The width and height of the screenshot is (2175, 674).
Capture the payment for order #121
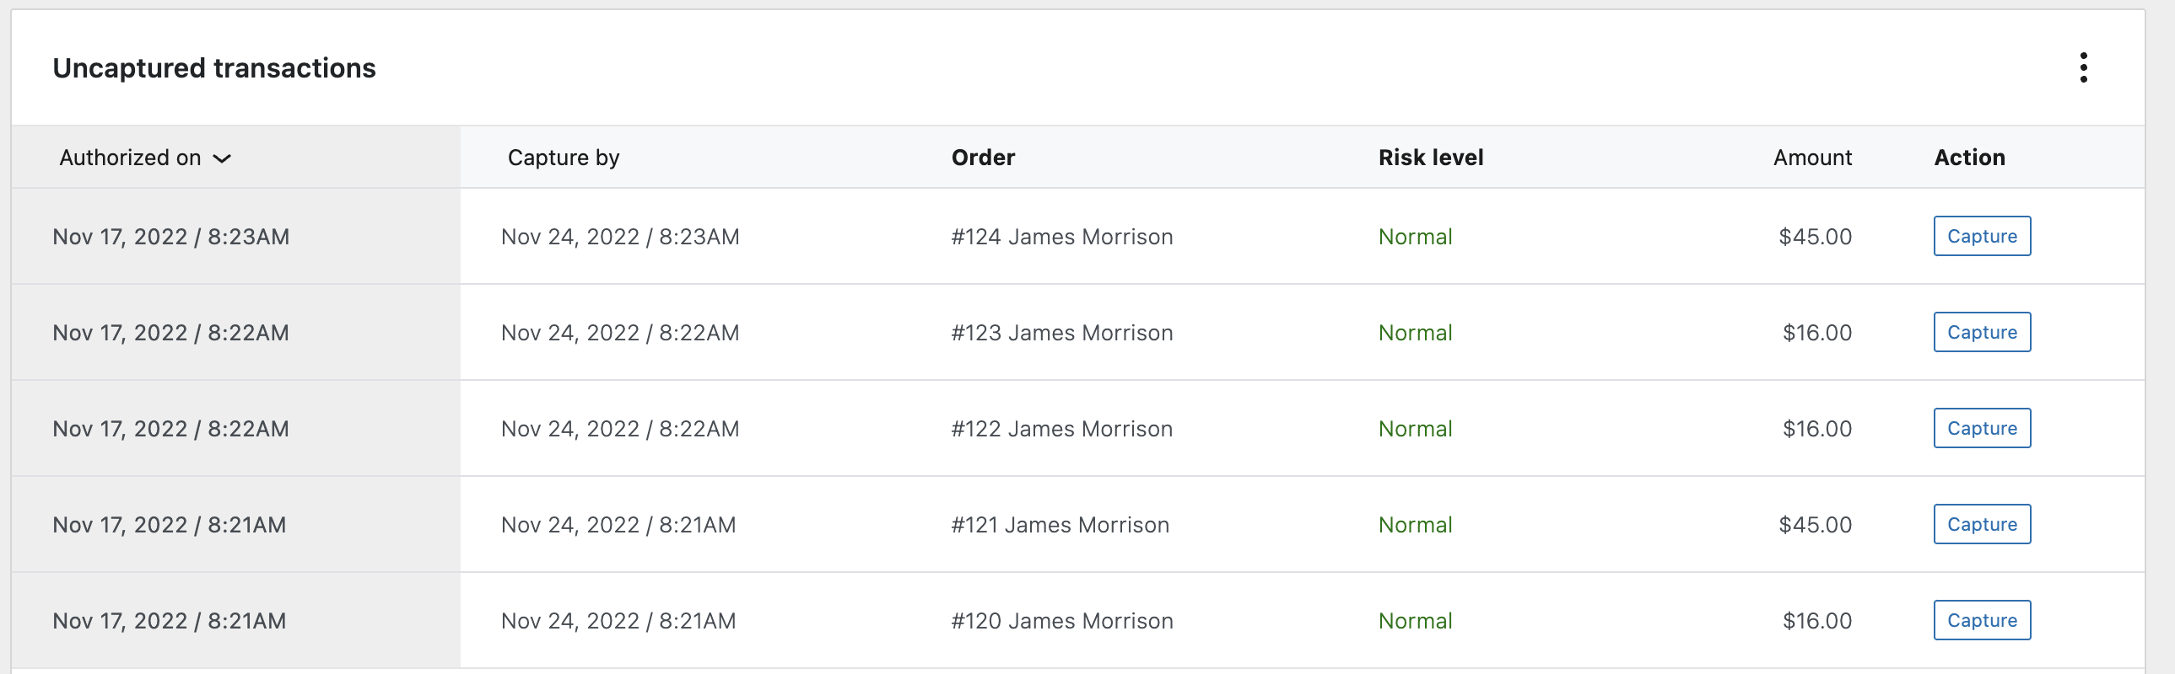tap(1982, 525)
